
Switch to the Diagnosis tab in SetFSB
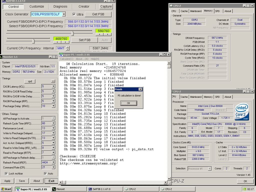60,6
